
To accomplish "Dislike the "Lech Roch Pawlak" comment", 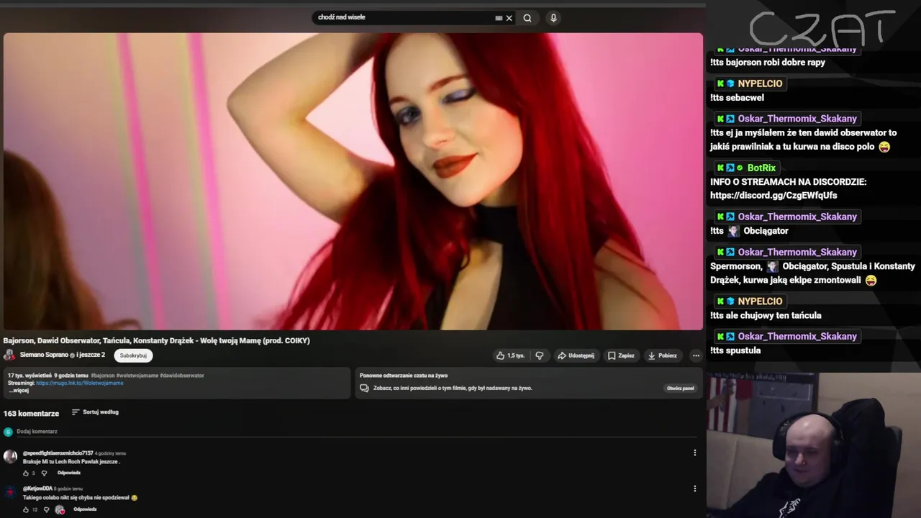I will 44,473.
